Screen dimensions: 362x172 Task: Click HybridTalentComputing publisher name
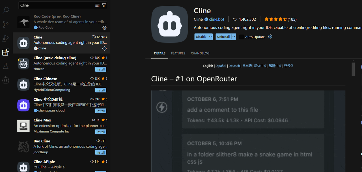52,90
